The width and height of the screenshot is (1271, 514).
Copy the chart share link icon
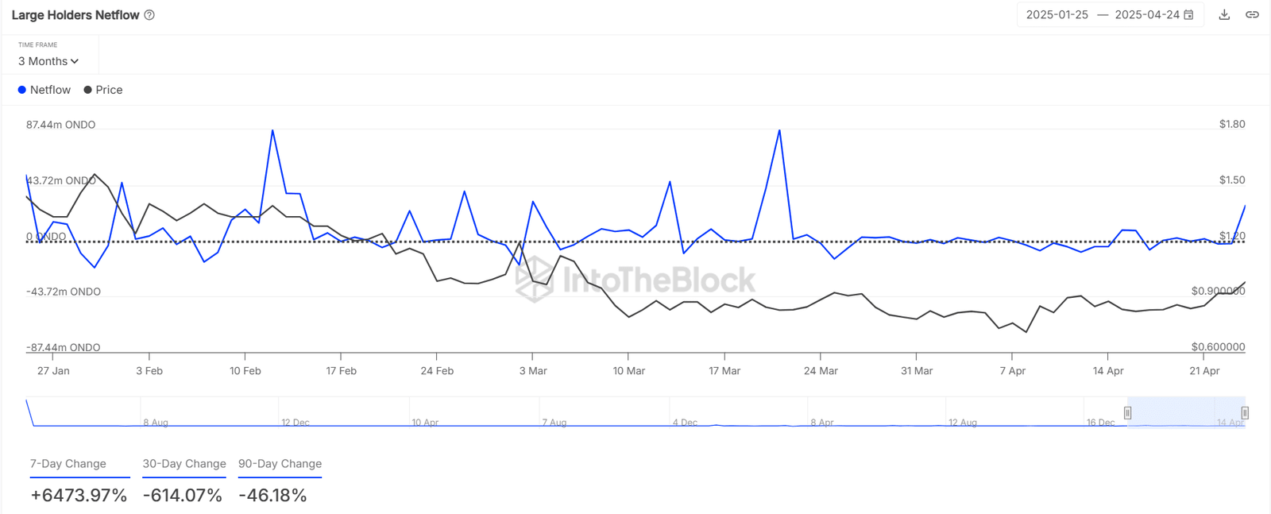point(1252,15)
